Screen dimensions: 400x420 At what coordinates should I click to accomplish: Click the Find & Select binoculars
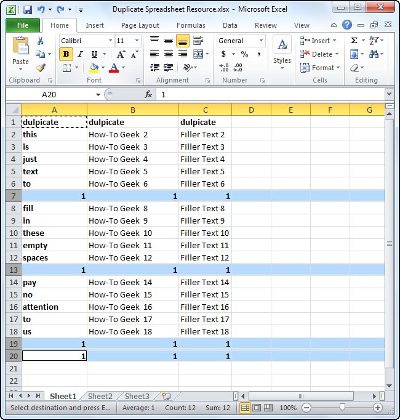[374, 54]
